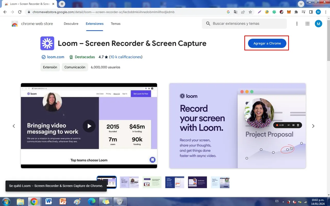Open the Chrome three-dot menu

click(x=325, y=12)
